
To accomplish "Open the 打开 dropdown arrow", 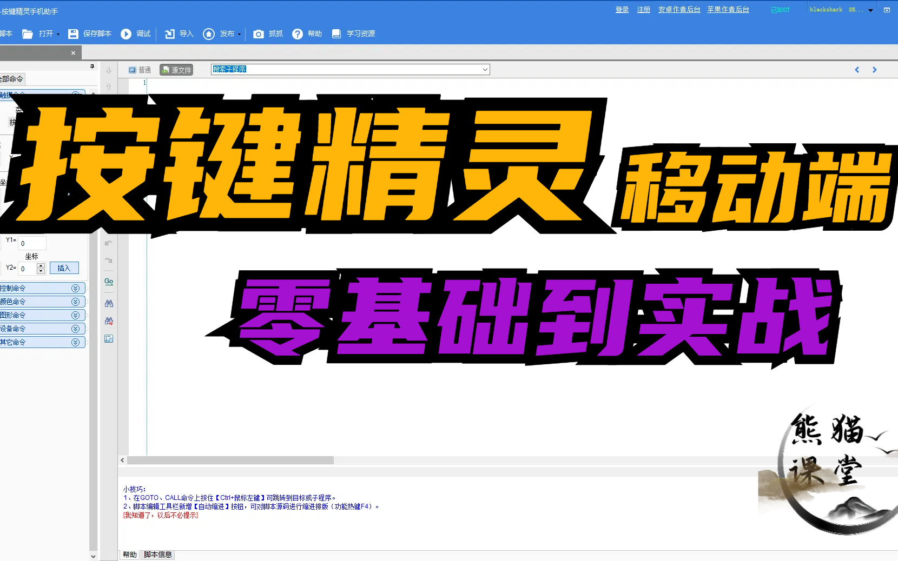I will (58, 34).
